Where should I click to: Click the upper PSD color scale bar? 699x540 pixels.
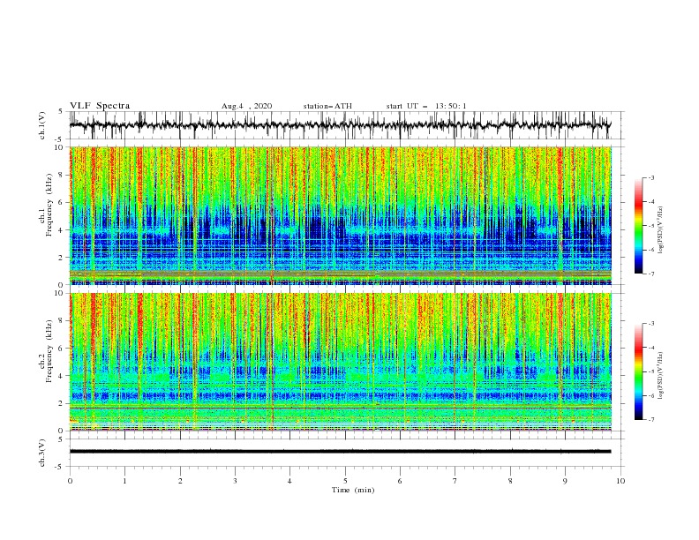click(x=638, y=226)
